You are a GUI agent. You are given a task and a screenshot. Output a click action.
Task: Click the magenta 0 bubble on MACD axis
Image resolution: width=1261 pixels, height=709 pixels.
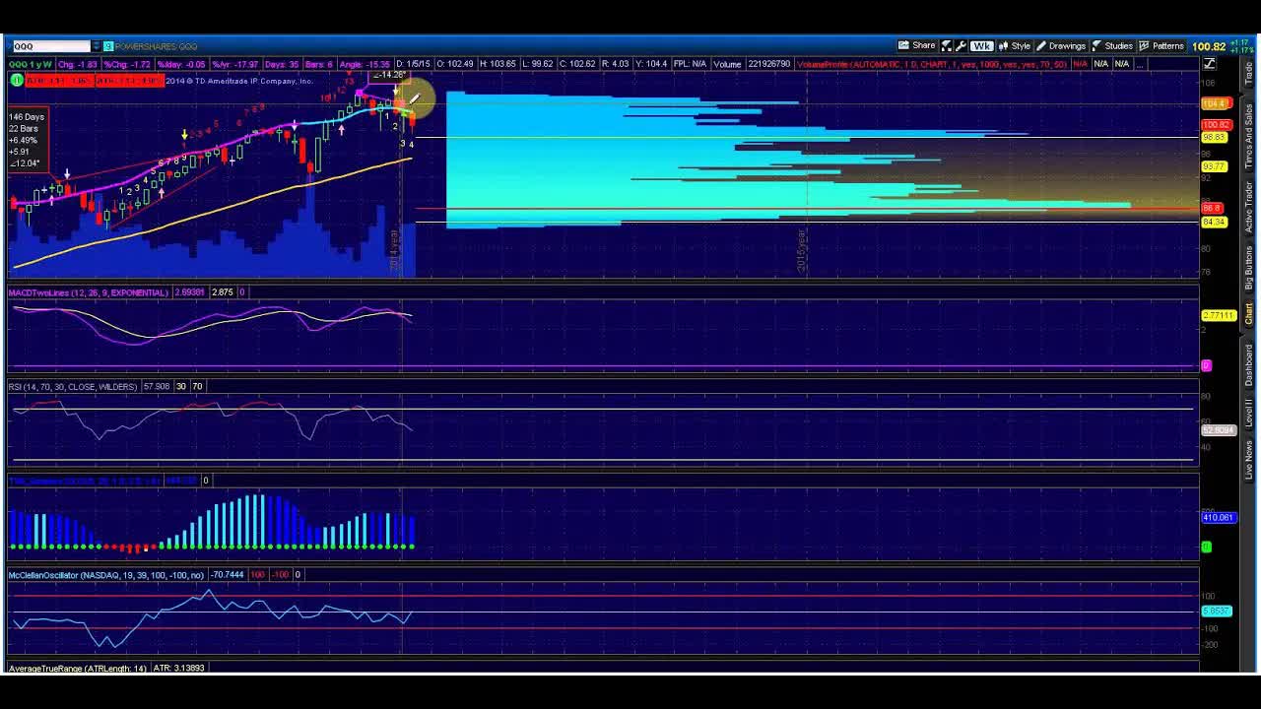tap(1207, 366)
